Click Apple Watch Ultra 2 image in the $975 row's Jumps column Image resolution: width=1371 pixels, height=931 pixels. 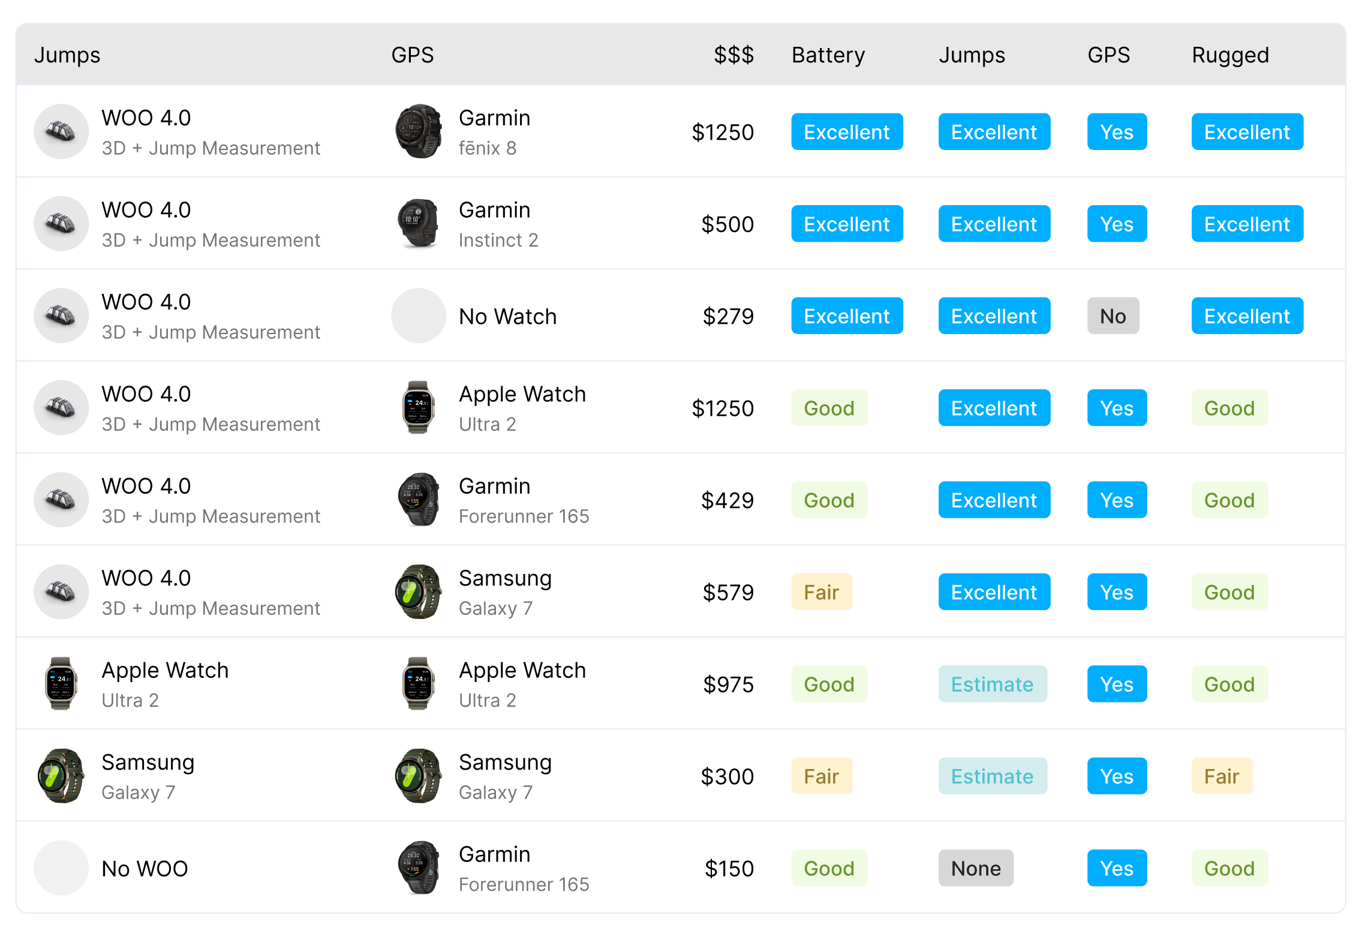[x=61, y=684]
